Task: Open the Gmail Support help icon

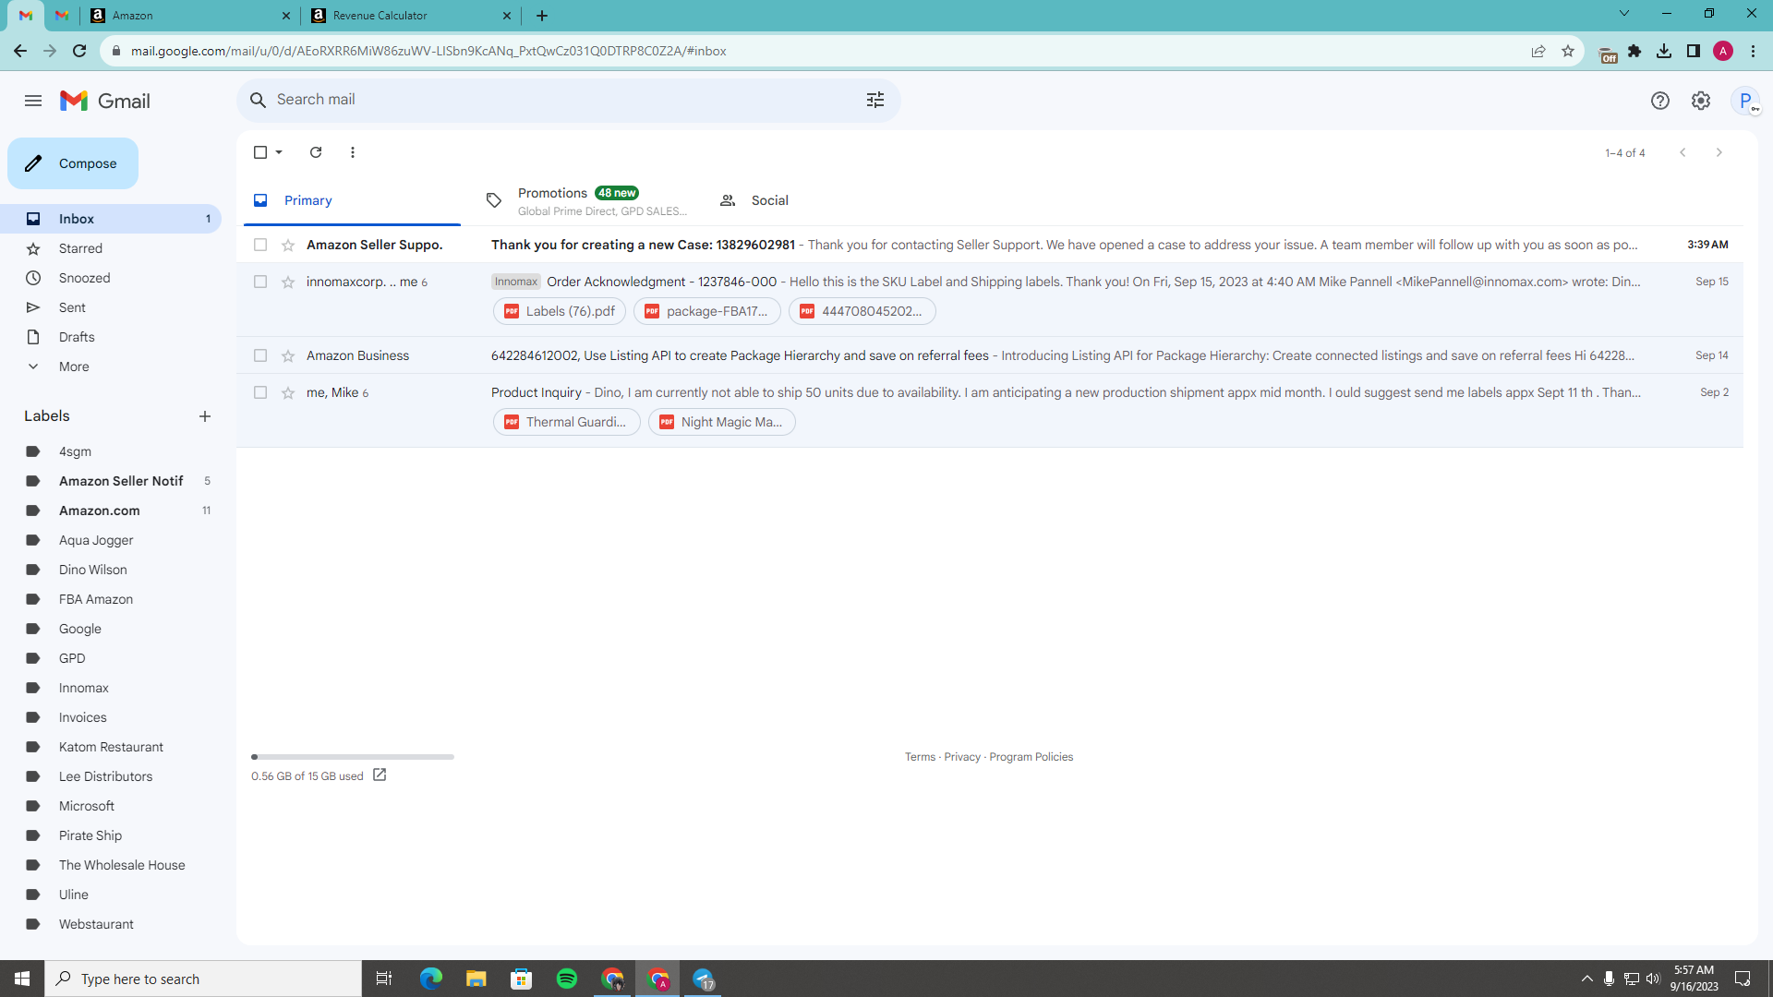Action: click(1660, 101)
